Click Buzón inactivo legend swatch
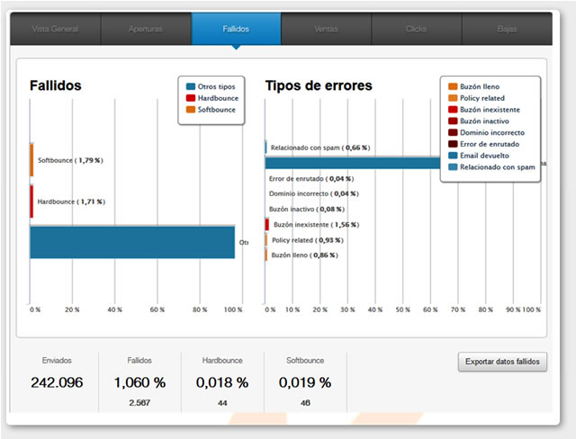This screenshot has width=576, height=439. (x=453, y=121)
